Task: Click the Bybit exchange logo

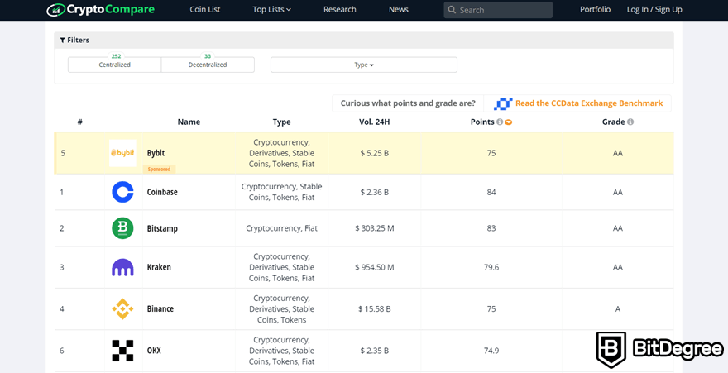Action: tap(122, 153)
